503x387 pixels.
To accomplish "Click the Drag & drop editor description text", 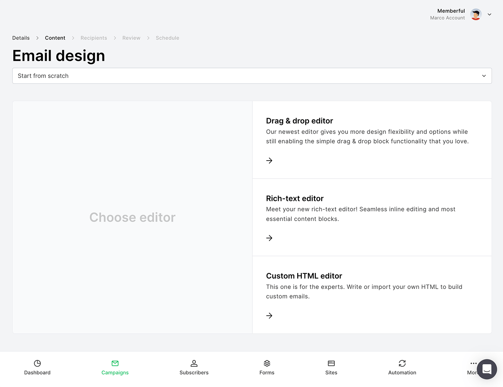I will (x=367, y=136).
